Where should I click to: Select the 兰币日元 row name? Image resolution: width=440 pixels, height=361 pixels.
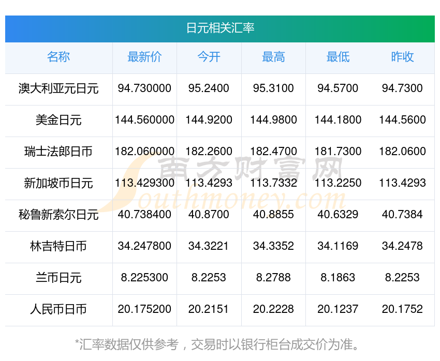58,278
